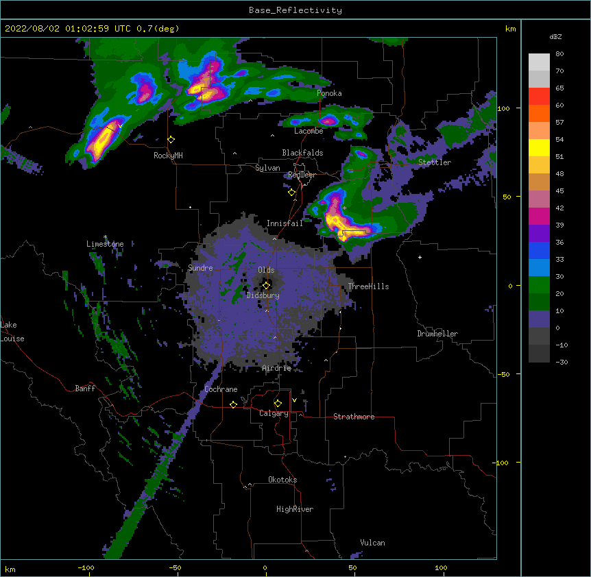Click the Lake Louise label
Viewport: 591px width, 577px height.
(x=12, y=332)
